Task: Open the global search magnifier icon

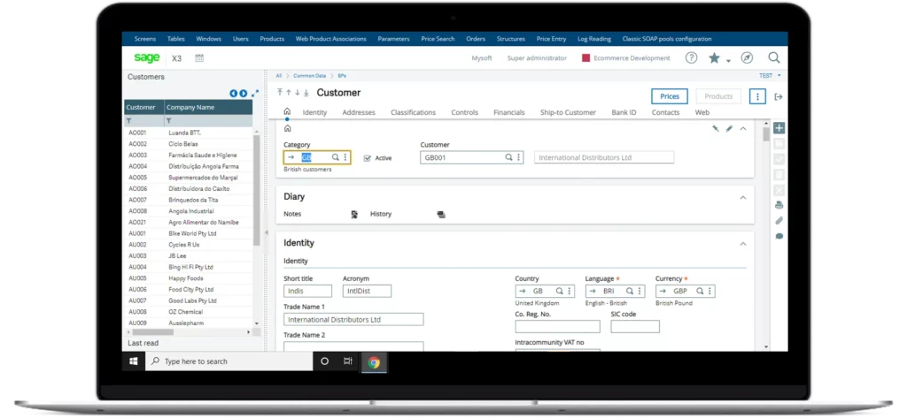Action: [774, 57]
